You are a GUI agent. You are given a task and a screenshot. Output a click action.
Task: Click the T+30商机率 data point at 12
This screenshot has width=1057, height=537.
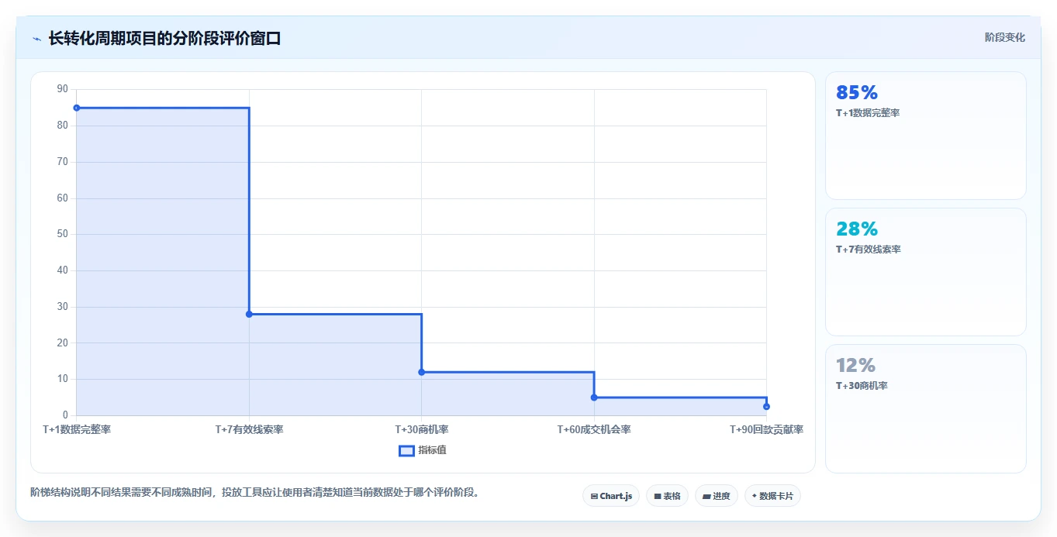point(422,372)
